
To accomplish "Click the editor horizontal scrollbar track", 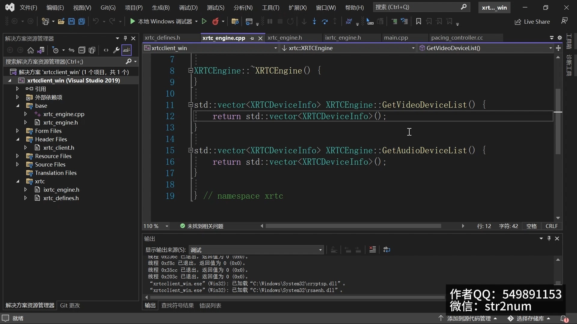I will coord(451,226).
